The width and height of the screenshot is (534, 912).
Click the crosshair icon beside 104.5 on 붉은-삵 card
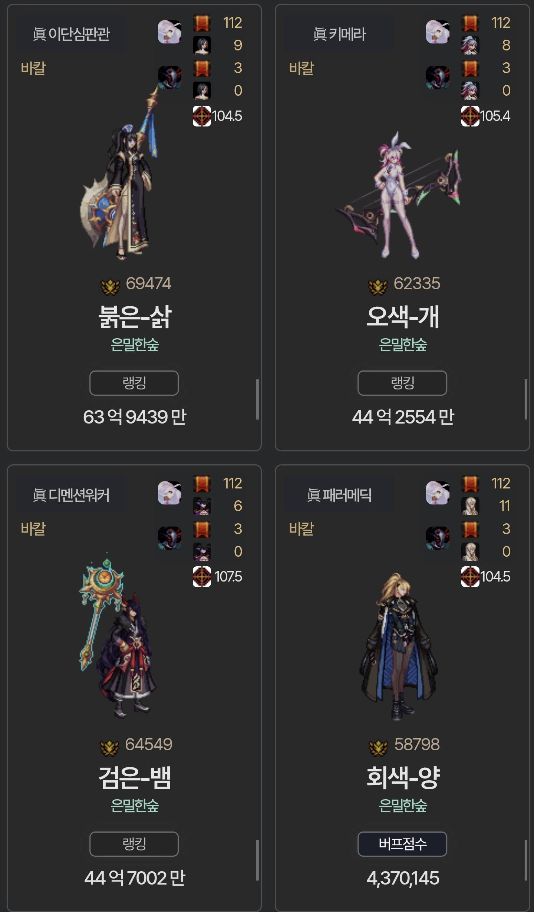click(x=202, y=116)
